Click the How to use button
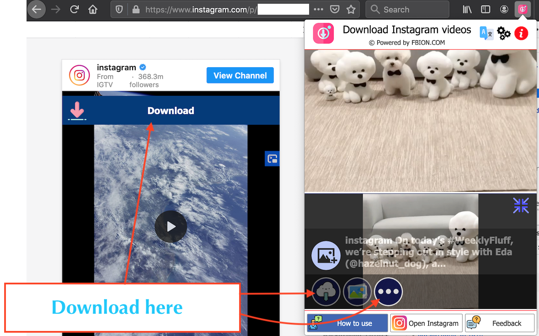Screen dimensions: 539x336 [347, 323]
